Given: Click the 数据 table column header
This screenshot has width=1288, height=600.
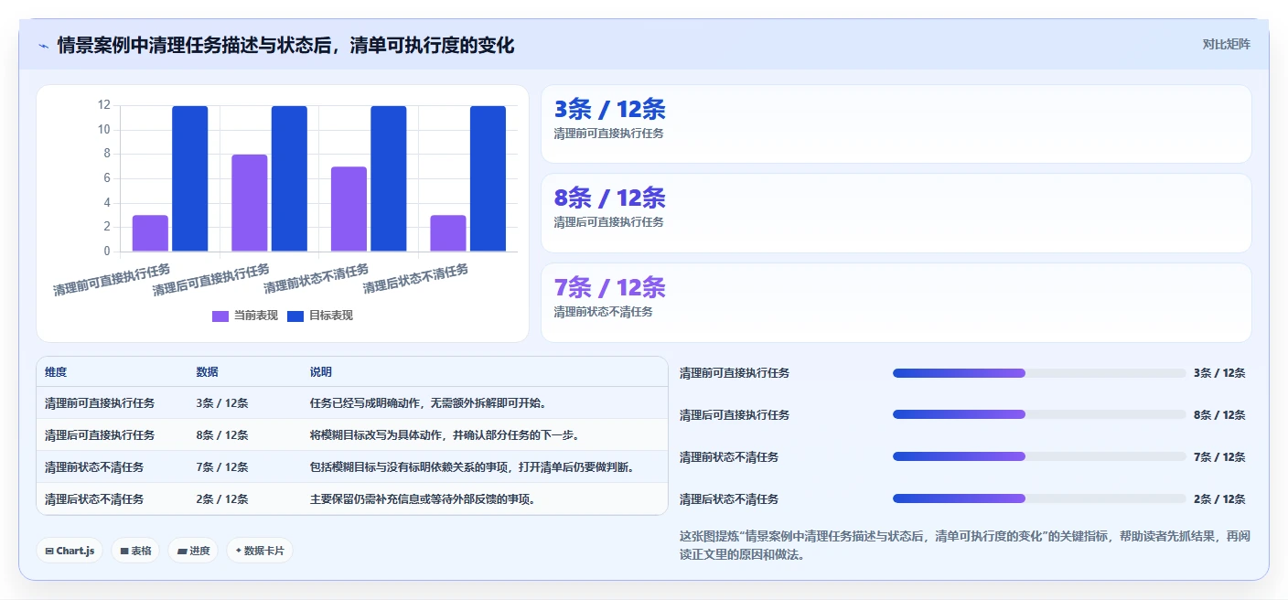Looking at the screenshot, I should coord(207,372).
